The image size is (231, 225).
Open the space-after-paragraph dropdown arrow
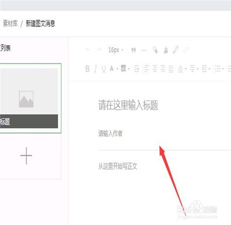click(x=198, y=69)
